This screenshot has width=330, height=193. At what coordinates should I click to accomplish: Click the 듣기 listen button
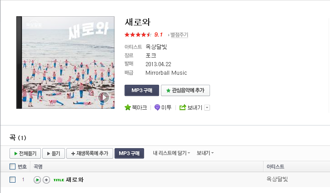[x=54, y=153]
